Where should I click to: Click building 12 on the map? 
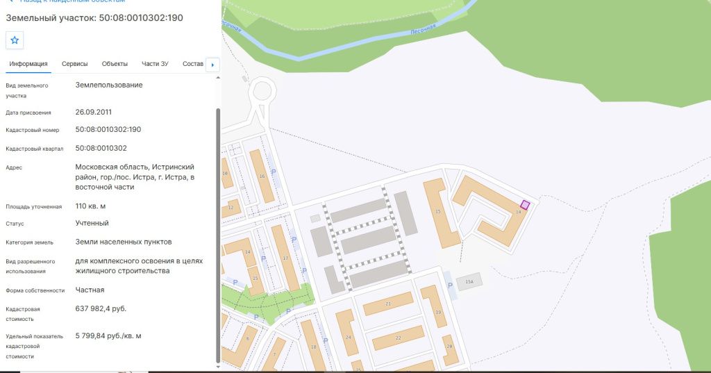231,208
